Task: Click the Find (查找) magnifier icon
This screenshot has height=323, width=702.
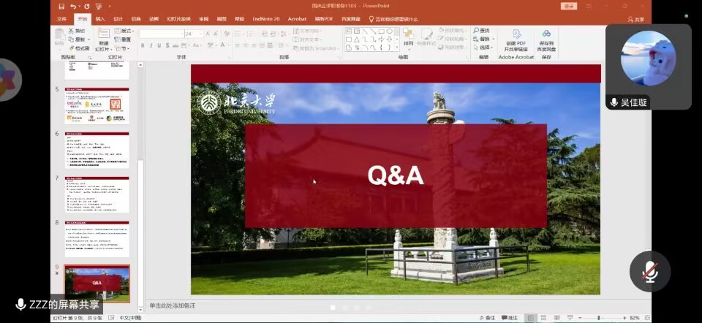Action: click(x=477, y=31)
